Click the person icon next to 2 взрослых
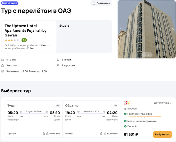Image resolution: width=176 pixels, height=142 pixels. pyautogui.click(x=58, y=65)
